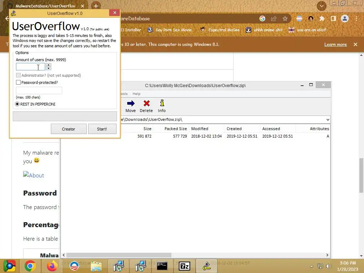Toggle the Chrome side panel icon

tap(333, 18)
